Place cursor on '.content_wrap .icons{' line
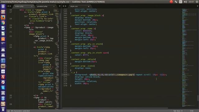Screen dimensions: 199x112 pyautogui.click(x=82, y=66)
